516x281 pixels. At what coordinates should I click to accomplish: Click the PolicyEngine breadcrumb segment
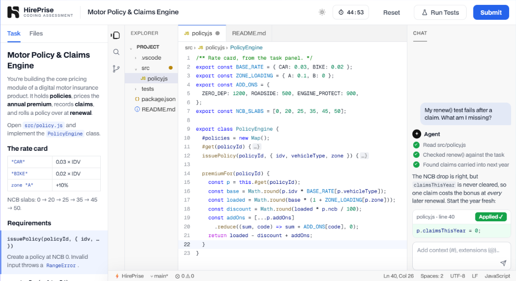pyautogui.click(x=246, y=48)
